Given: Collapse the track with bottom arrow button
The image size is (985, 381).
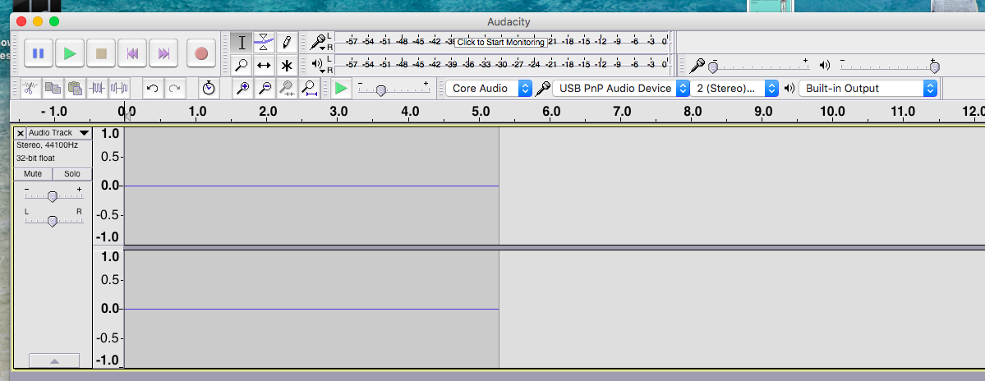Looking at the screenshot, I should tap(54, 361).
